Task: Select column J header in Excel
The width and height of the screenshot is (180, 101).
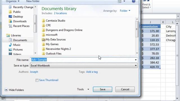Action: pyautogui.click(x=150, y=22)
